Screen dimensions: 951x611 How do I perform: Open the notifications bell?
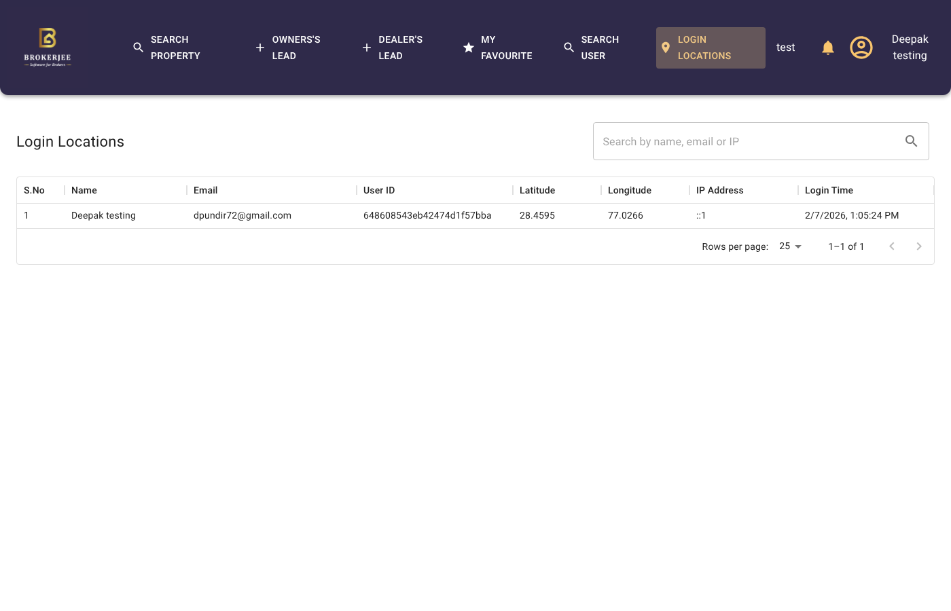(827, 48)
